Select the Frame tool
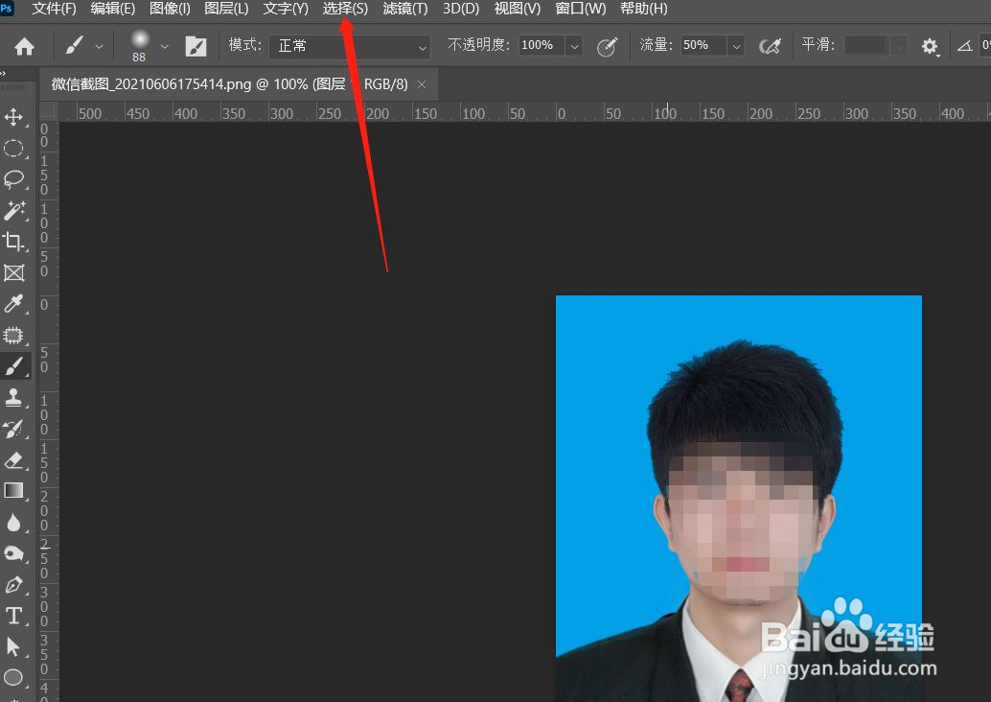The height and width of the screenshot is (702, 991). 13,273
